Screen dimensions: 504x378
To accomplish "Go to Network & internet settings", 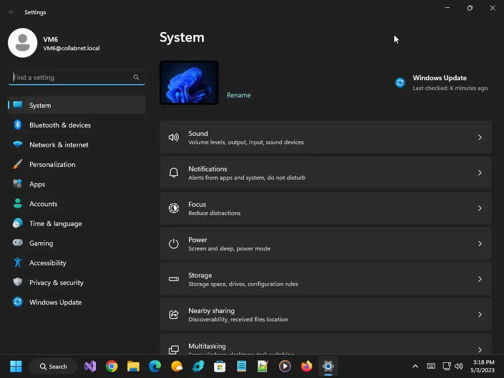I will 77,145.
